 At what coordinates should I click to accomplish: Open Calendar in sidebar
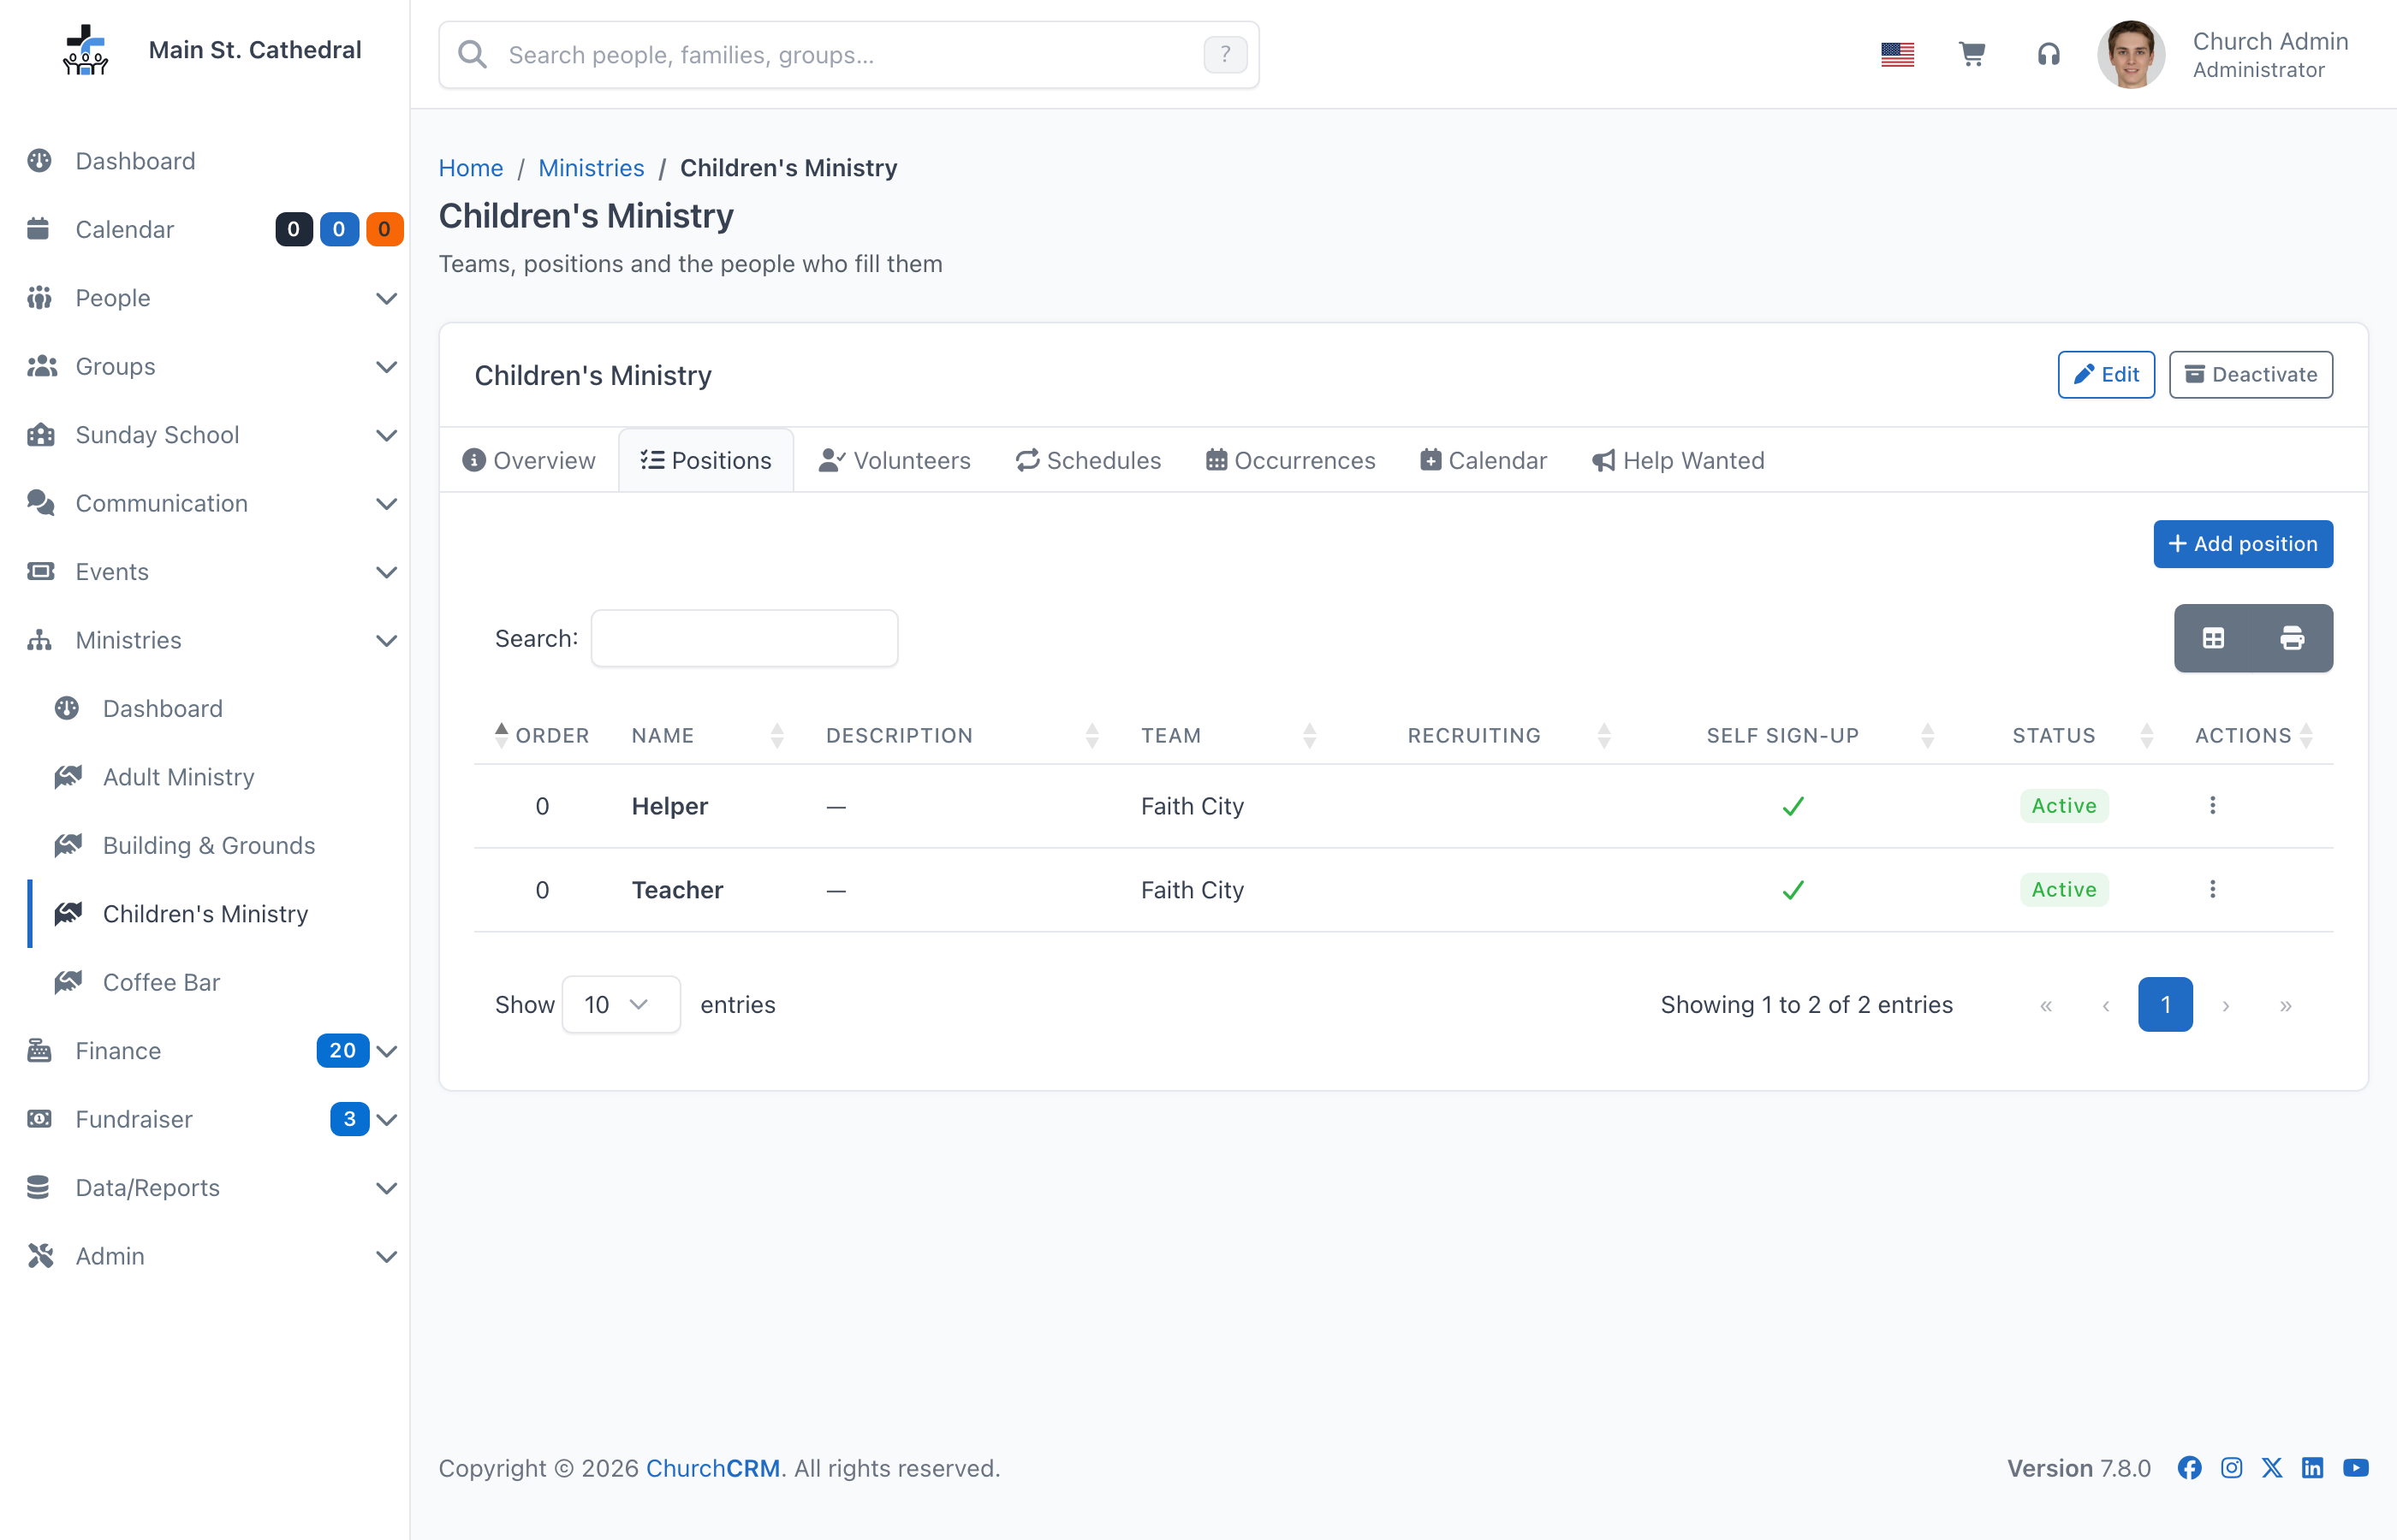click(204, 229)
